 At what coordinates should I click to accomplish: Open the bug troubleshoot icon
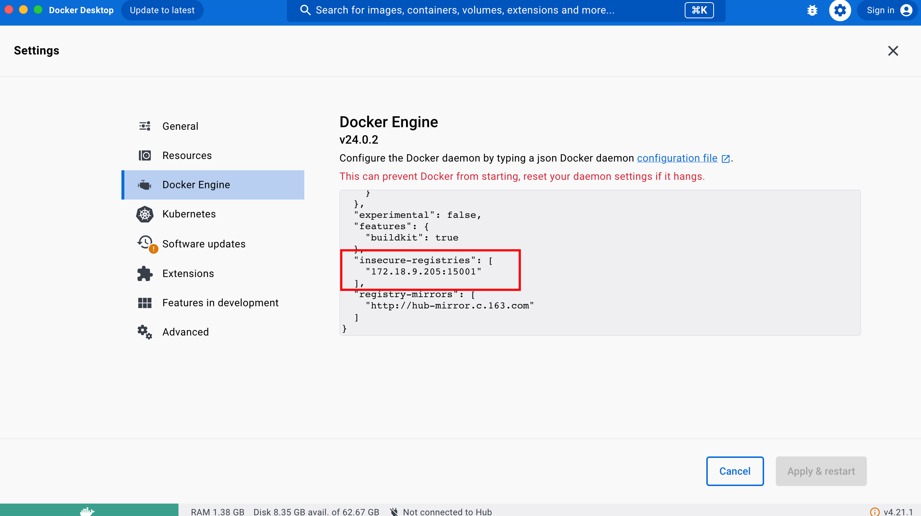click(x=812, y=10)
